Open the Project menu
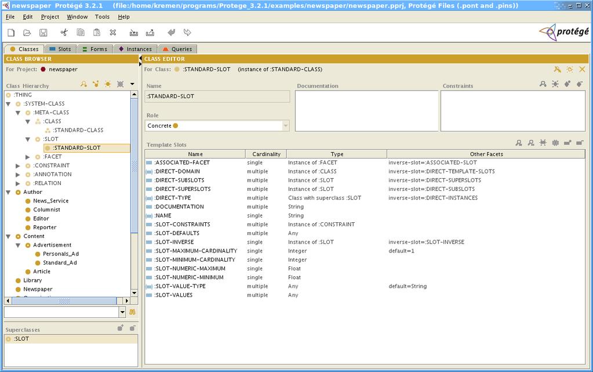The height and width of the screenshot is (372, 593). tap(50, 17)
